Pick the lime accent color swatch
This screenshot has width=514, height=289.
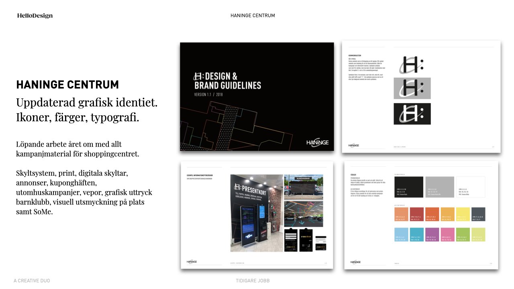click(x=478, y=234)
